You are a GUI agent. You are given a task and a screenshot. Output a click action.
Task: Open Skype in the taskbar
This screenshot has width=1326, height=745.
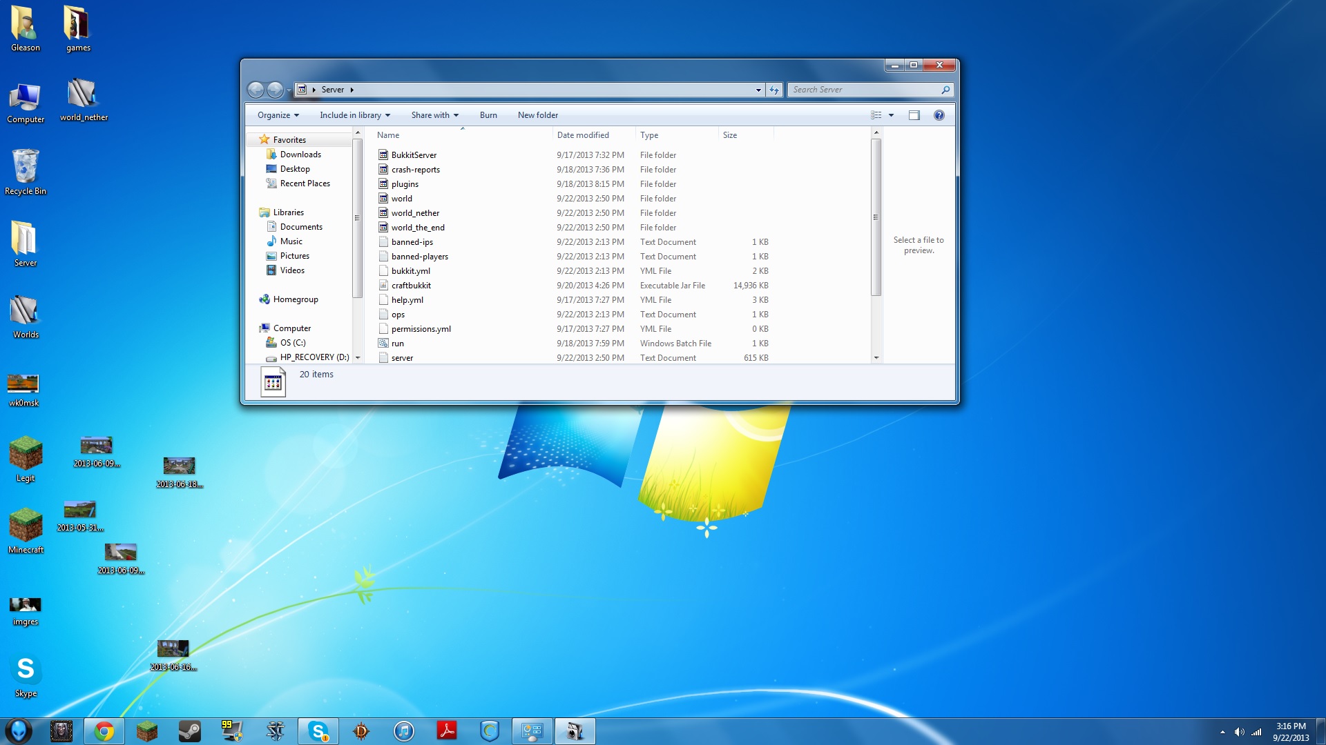318,731
